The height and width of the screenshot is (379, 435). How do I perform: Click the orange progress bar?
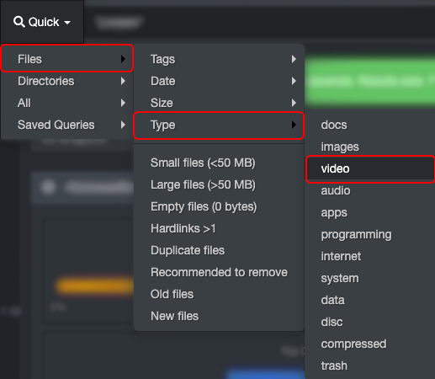(x=95, y=286)
